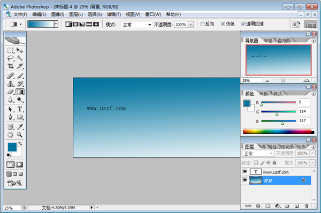Reset to default foreground and background colors
The width and height of the screenshot is (321, 213).
pos(9,155)
